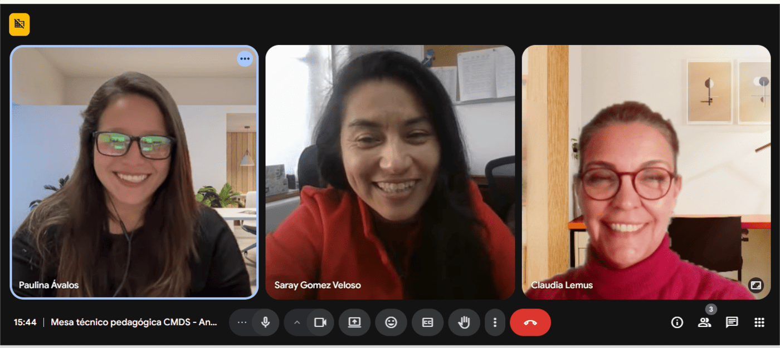Toggle the microphone mute button
The width and height of the screenshot is (780, 348).
(265, 322)
